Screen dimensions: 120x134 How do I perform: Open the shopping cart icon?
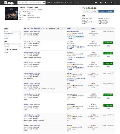coord(106,3)
